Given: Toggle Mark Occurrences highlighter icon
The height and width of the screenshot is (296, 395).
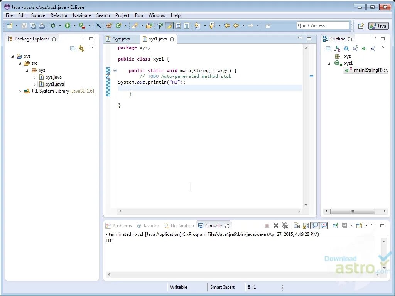Looking at the screenshot, I should click(x=169, y=25).
